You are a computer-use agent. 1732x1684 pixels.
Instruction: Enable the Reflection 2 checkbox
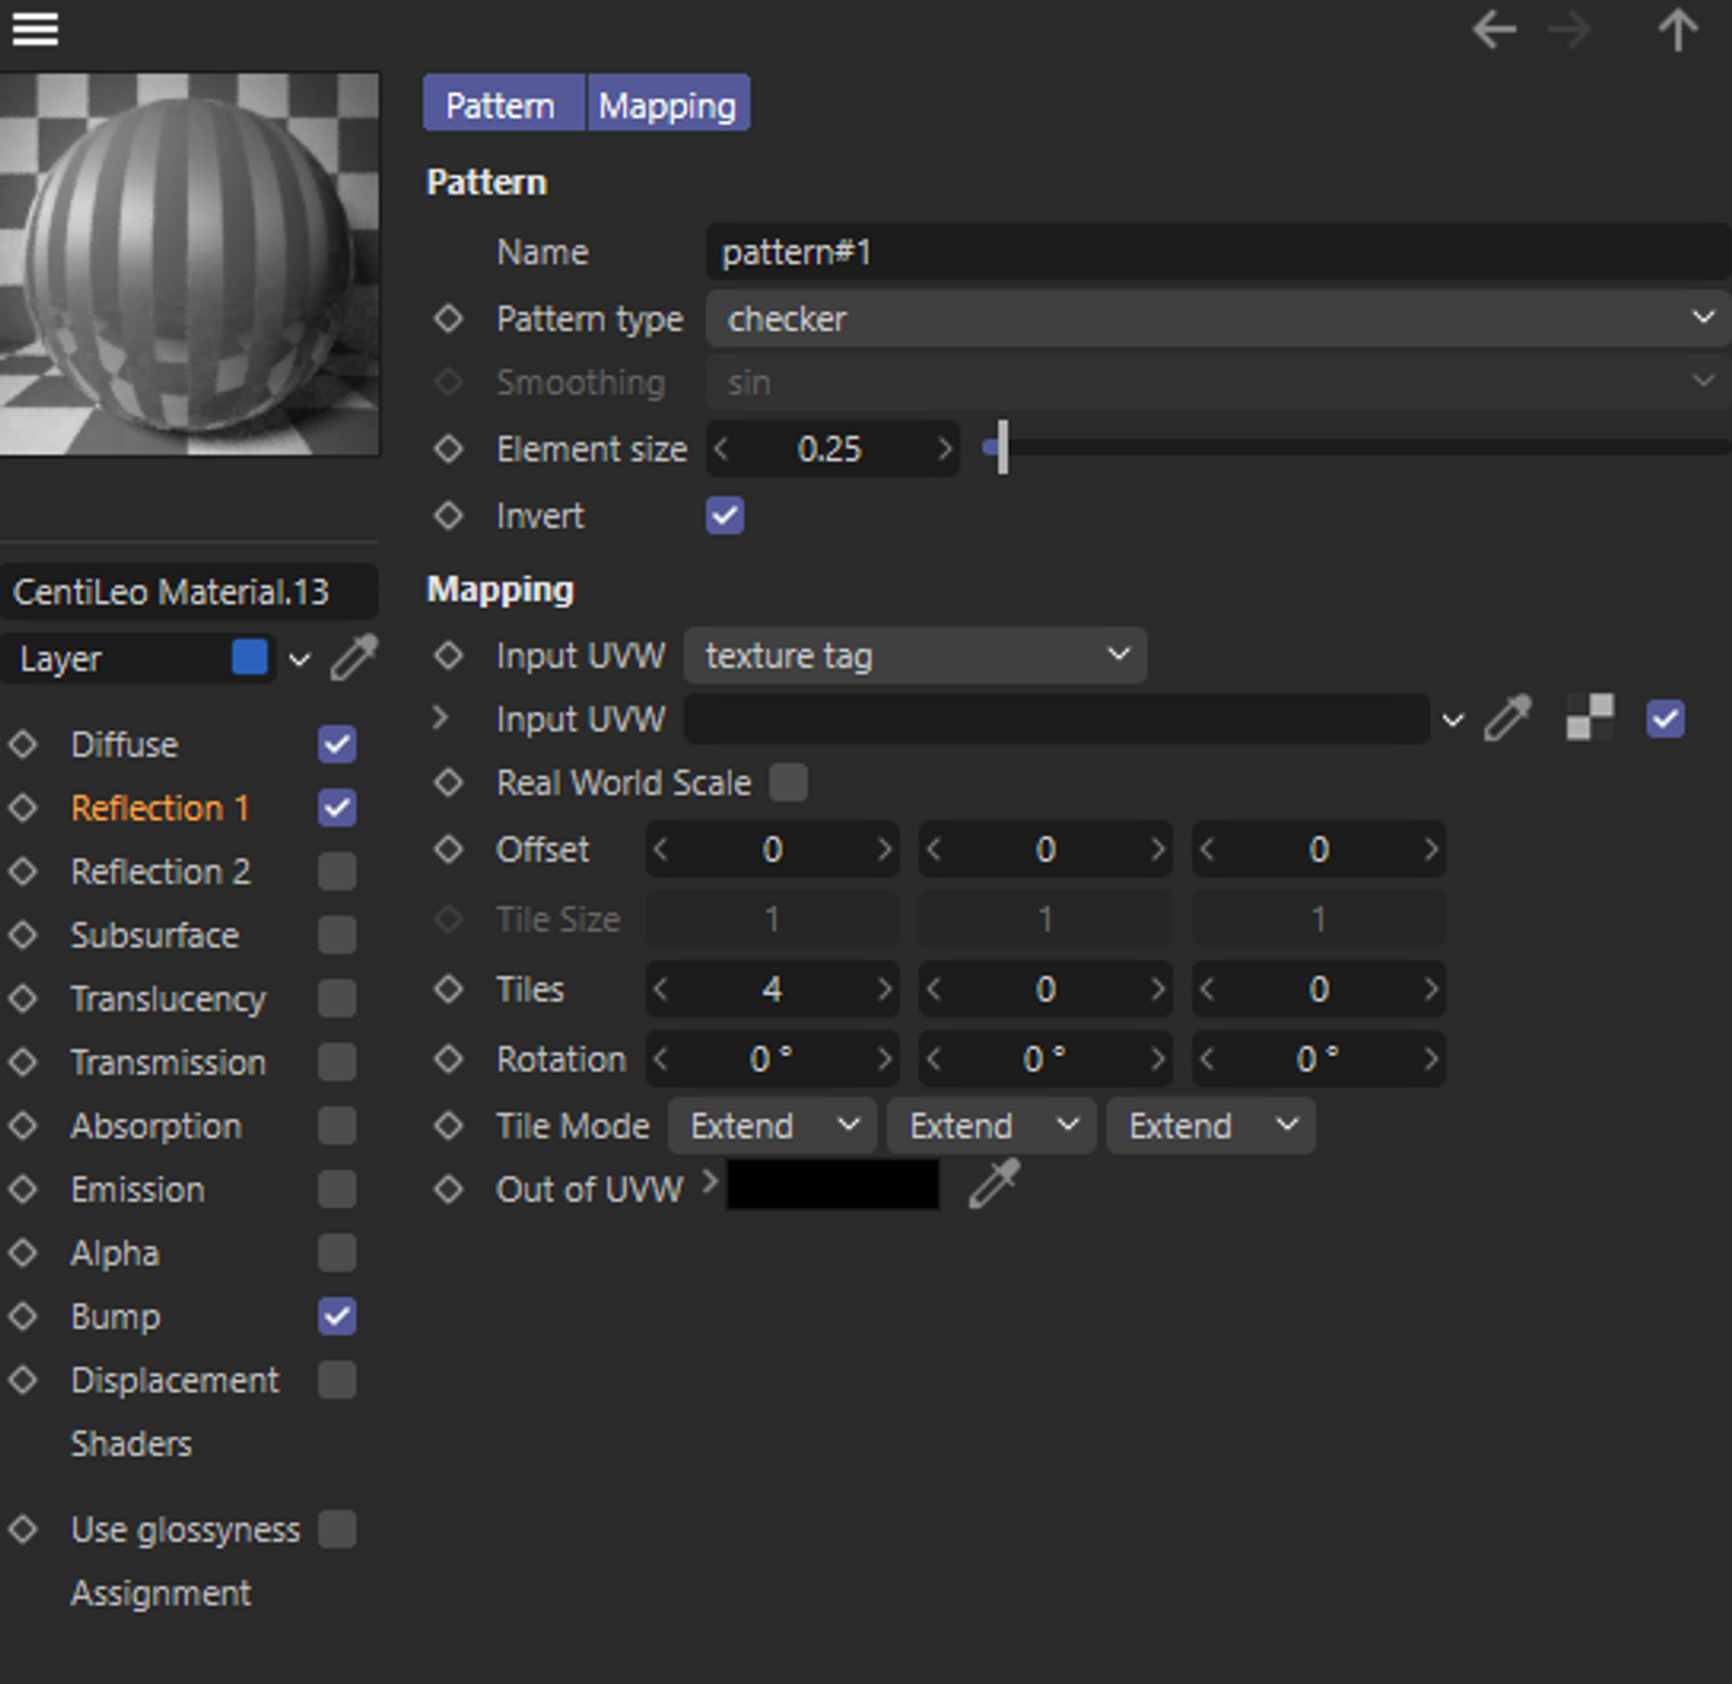pos(337,871)
